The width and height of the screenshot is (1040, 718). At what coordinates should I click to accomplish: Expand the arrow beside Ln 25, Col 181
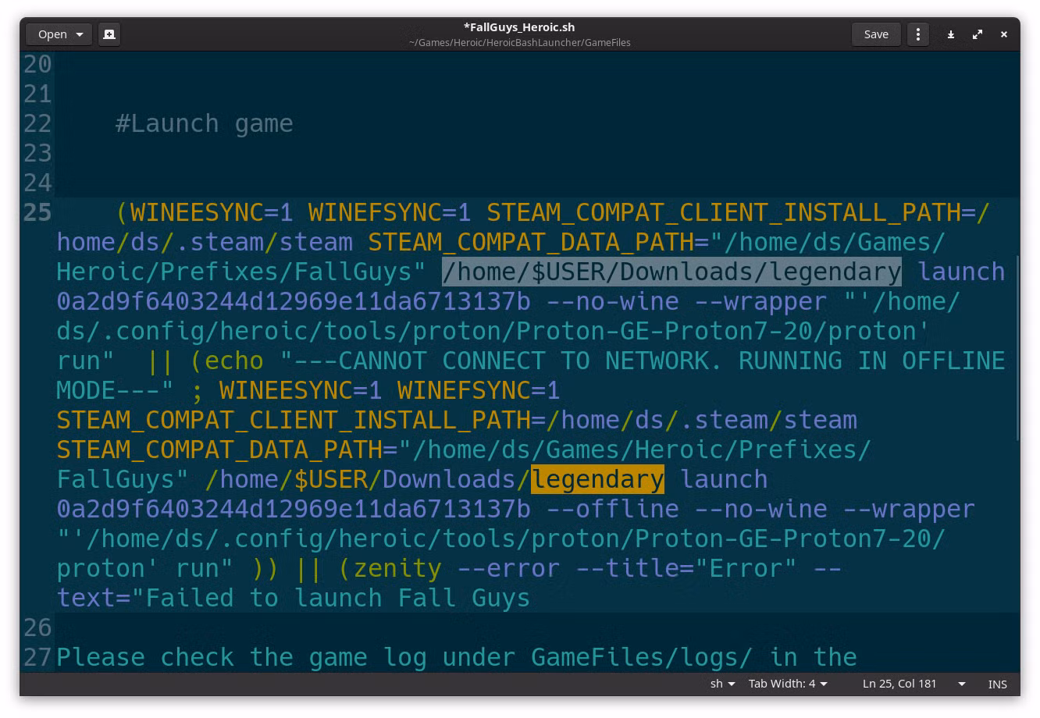click(962, 684)
